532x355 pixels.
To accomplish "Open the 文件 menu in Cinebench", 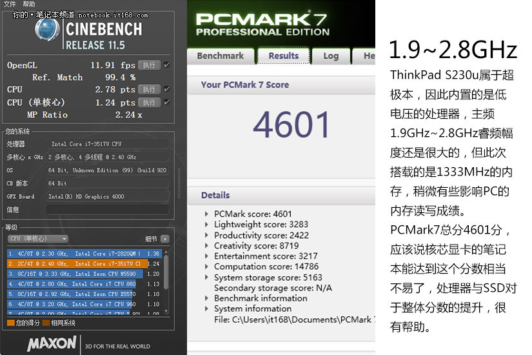I will [10, 4].
